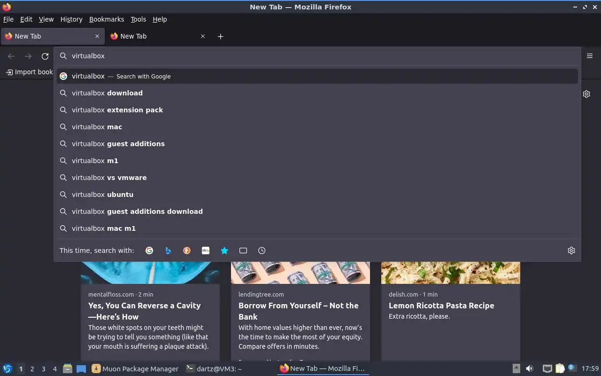Open new tab page personalize gear
This screenshot has width=601, height=376.
pyautogui.click(x=586, y=94)
